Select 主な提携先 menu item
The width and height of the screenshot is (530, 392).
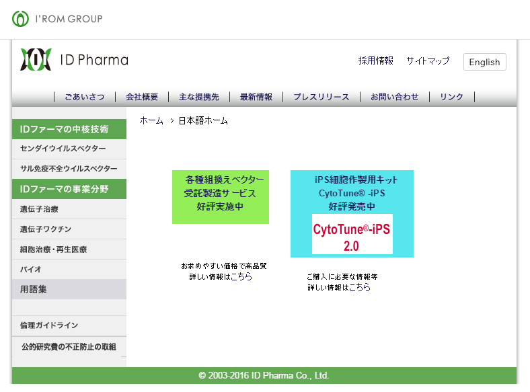point(199,97)
